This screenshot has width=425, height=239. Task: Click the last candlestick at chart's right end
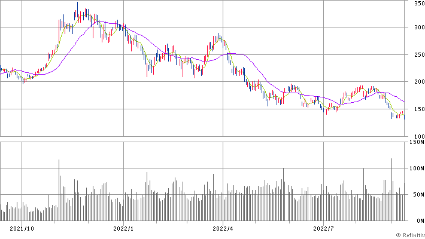pyautogui.click(x=404, y=115)
